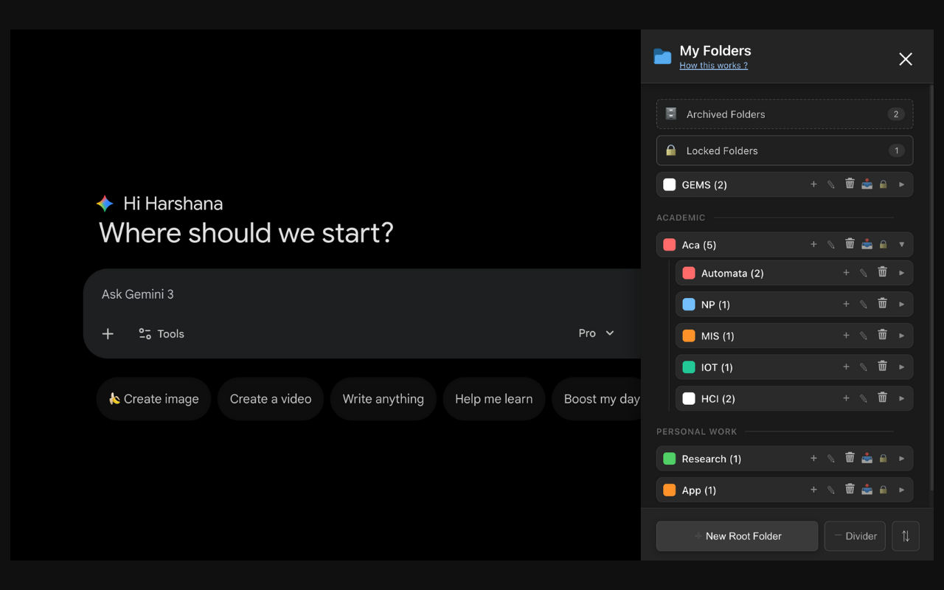Click the red color swatch of Aca
The height and width of the screenshot is (590, 944).
tap(669, 245)
